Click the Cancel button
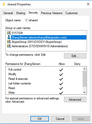The height and width of the screenshot is (124, 92). tap(60, 119)
